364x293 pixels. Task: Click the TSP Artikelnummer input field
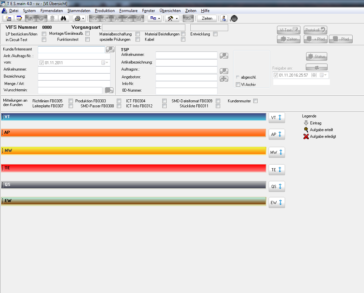[186, 55]
